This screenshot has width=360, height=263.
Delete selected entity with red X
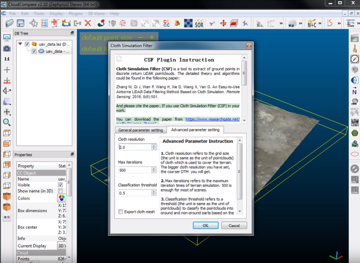click(88, 23)
